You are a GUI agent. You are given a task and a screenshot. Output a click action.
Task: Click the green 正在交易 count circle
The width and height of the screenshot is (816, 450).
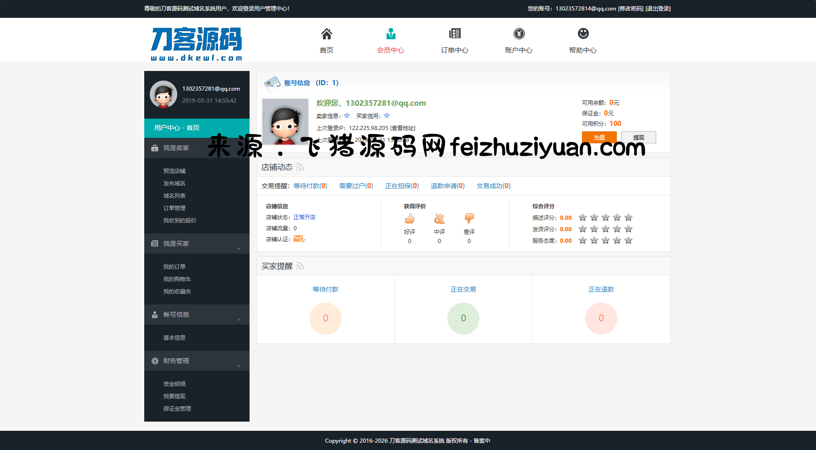pos(463,318)
